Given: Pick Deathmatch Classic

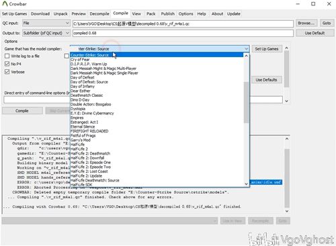Looking at the screenshot, I should (157, 95).
